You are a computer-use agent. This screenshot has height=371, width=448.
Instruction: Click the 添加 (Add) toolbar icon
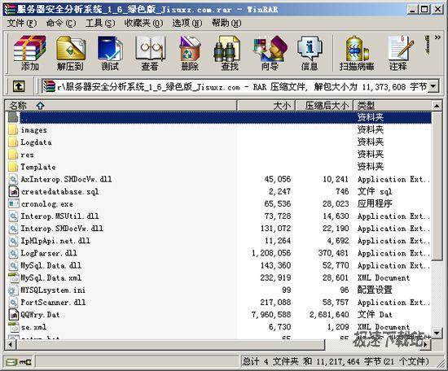(29, 53)
